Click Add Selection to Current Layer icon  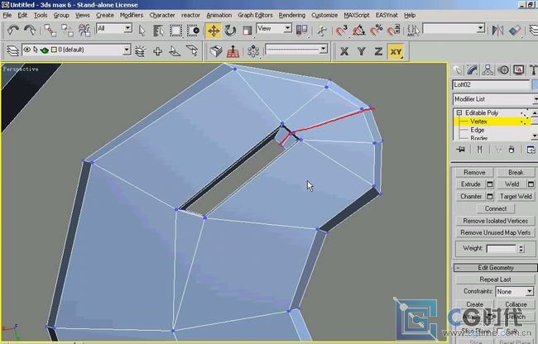coord(157,51)
